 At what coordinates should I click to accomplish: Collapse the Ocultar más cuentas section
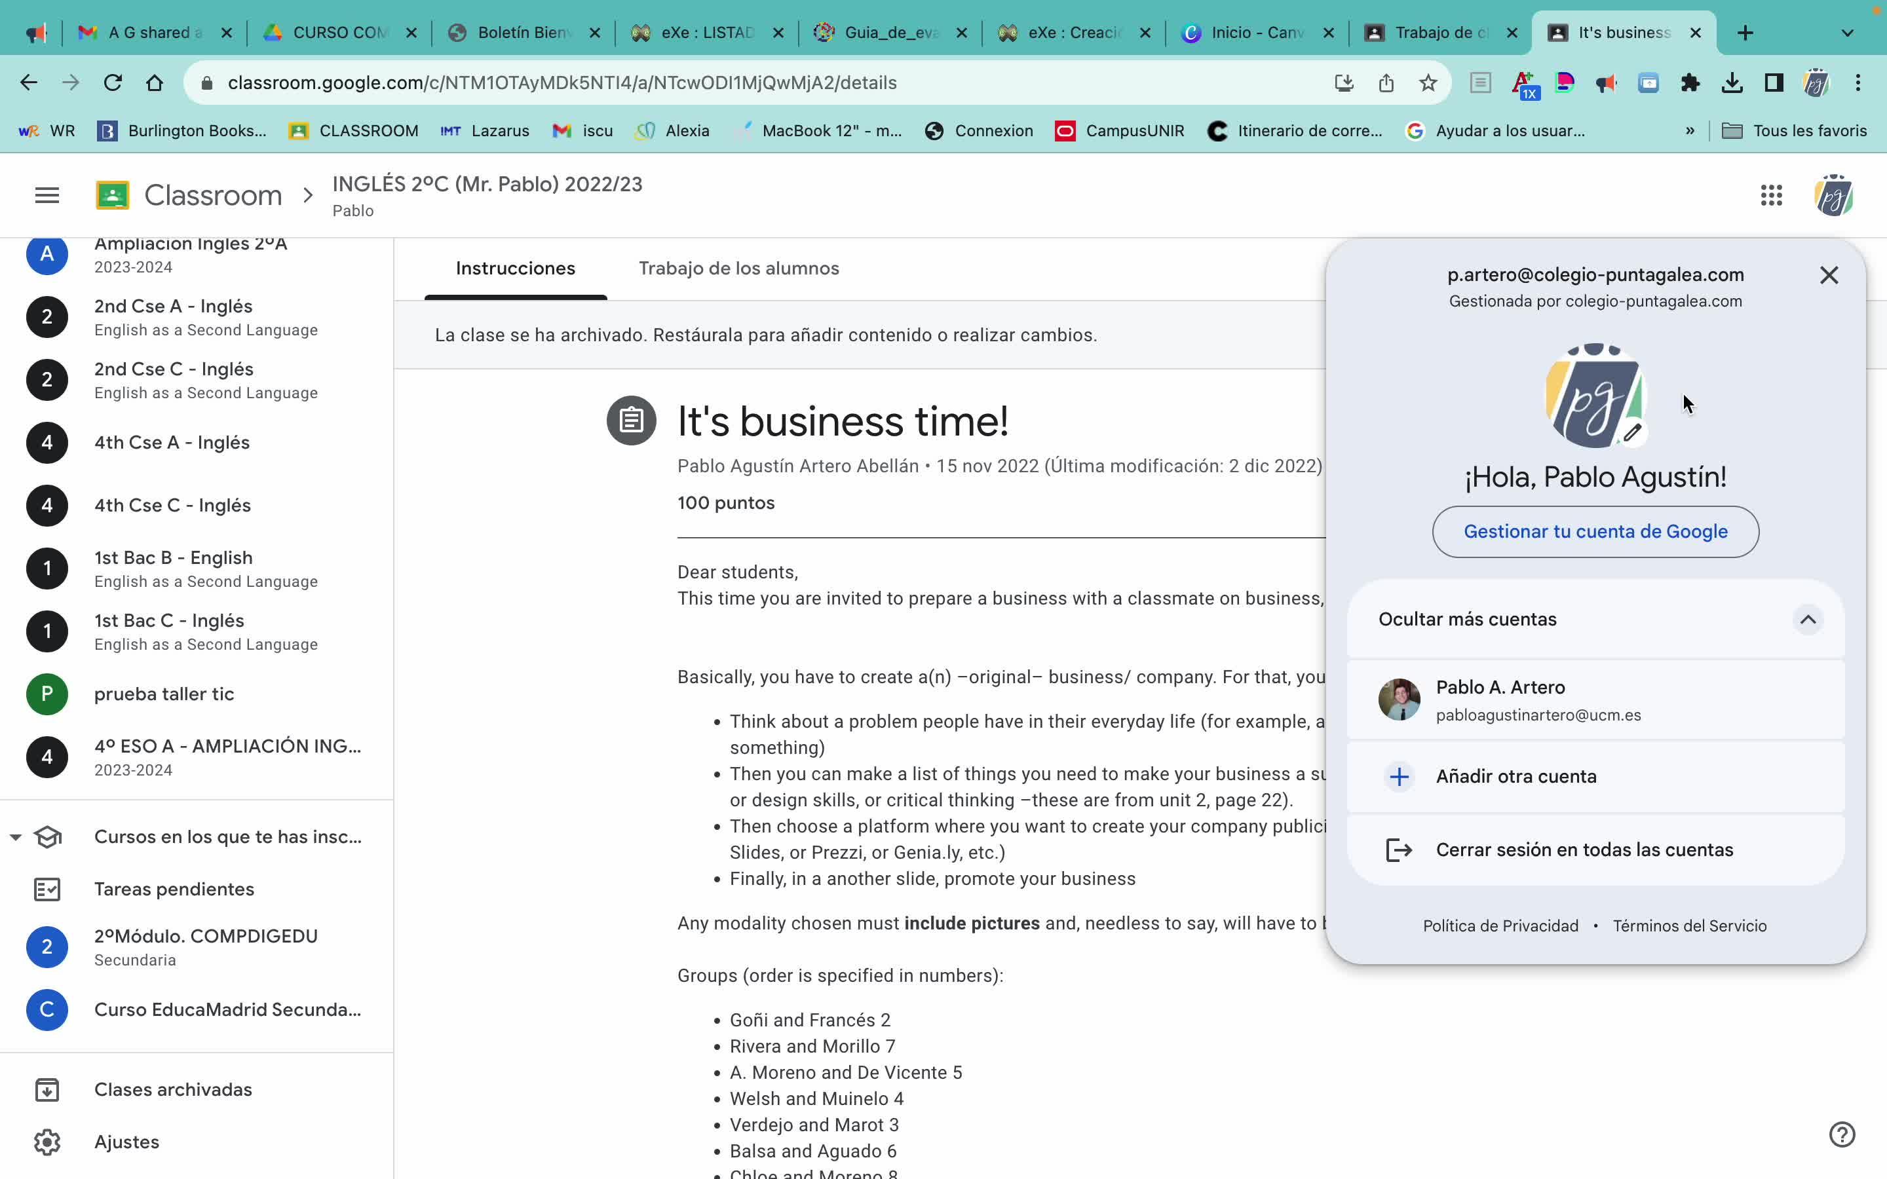[x=1808, y=620]
